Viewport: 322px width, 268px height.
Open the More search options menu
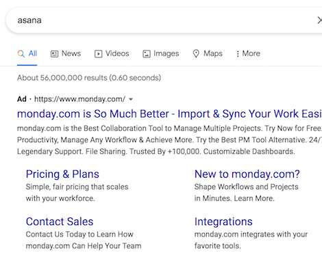248,54
